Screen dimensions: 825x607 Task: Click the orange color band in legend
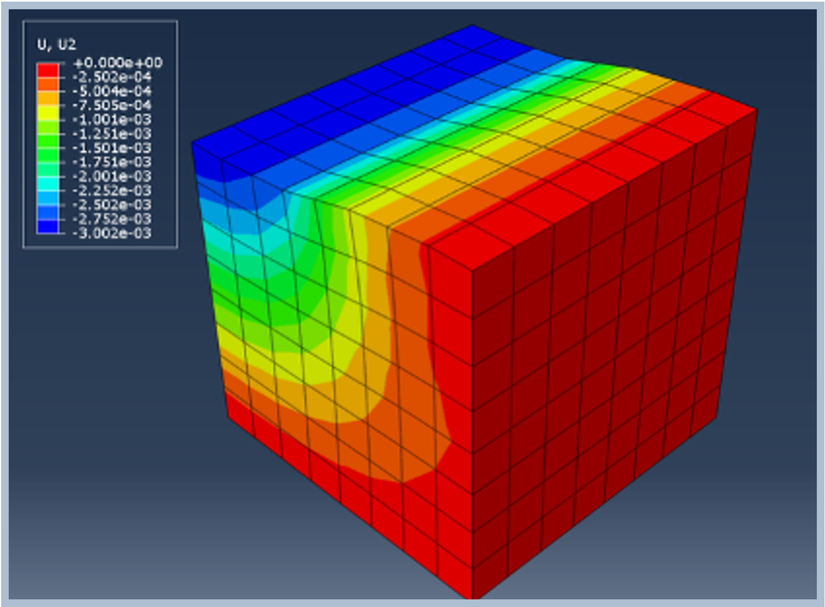47,98
